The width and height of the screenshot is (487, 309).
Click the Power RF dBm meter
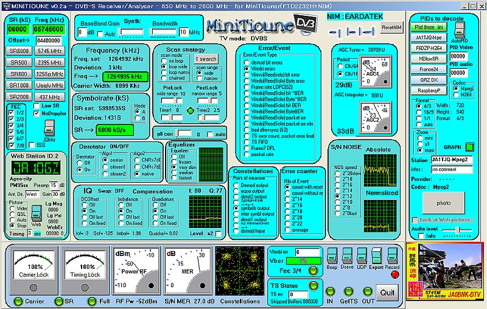136,271
